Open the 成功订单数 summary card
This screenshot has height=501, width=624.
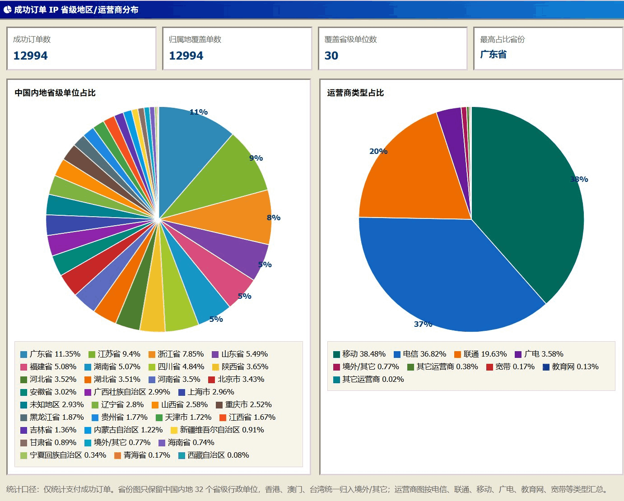click(x=81, y=48)
